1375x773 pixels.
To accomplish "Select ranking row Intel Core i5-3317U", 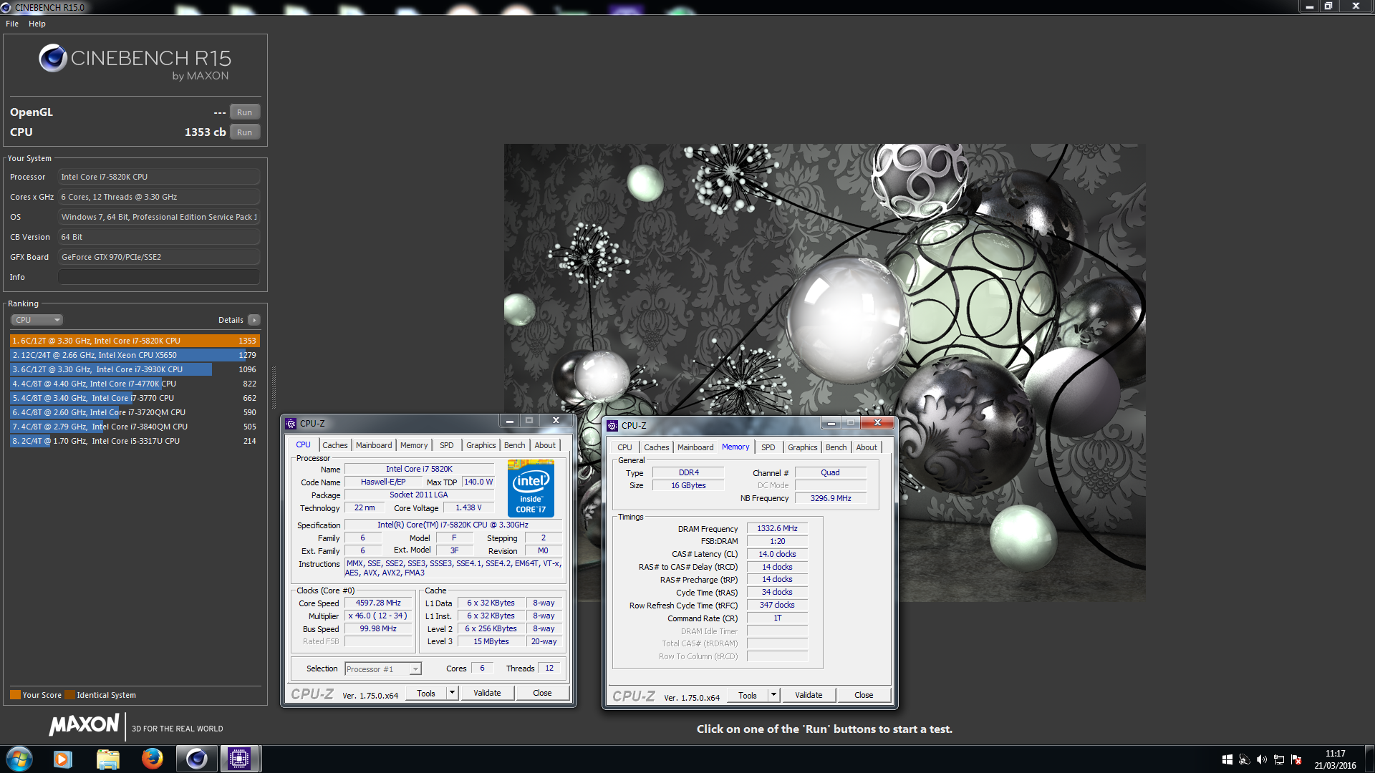I will (x=135, y=441).
